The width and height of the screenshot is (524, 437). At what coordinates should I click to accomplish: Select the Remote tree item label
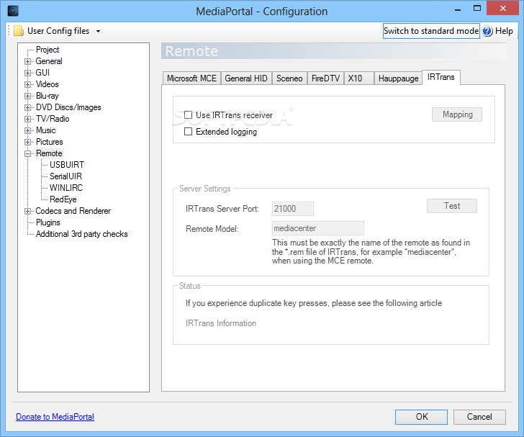tap(49, 153)
